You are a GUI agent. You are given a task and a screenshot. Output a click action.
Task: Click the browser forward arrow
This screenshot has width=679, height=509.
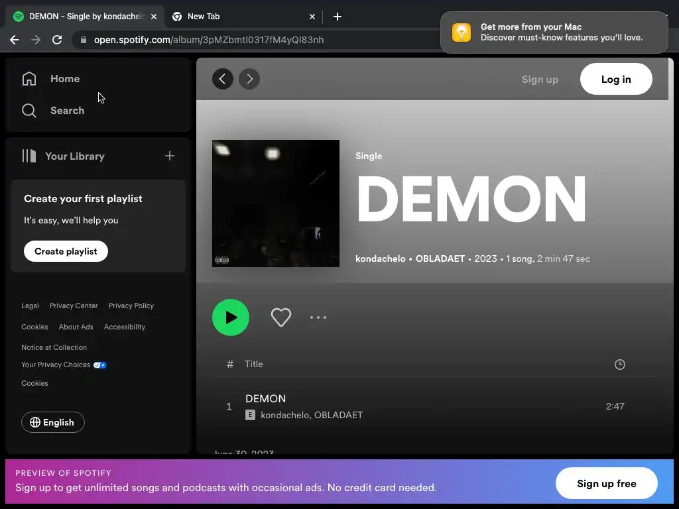pyautogui.click(x=36, y=40)
